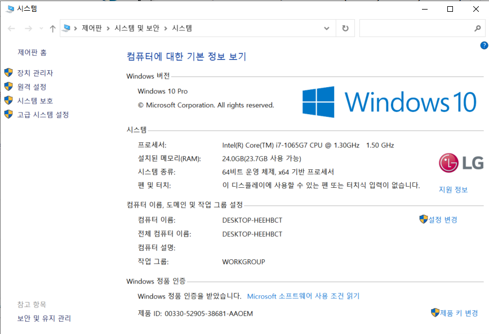
Task: Click shield icon beside 고급 시스템 설정
Action: pos(9,114)
